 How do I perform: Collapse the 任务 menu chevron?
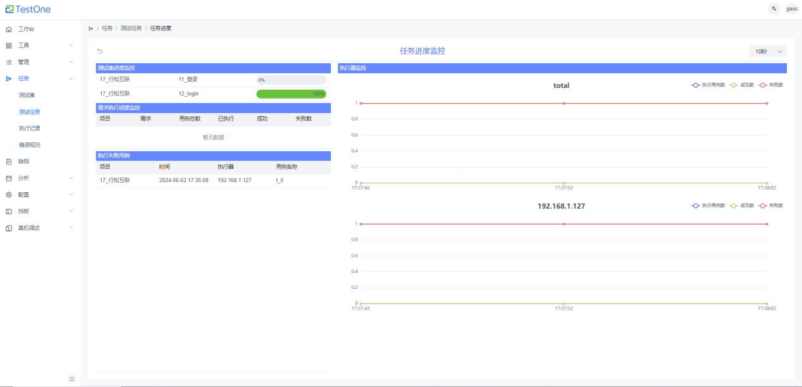71,78
